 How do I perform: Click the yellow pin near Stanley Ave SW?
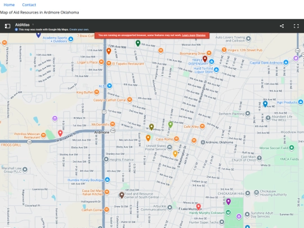click(x=175, y=154)
